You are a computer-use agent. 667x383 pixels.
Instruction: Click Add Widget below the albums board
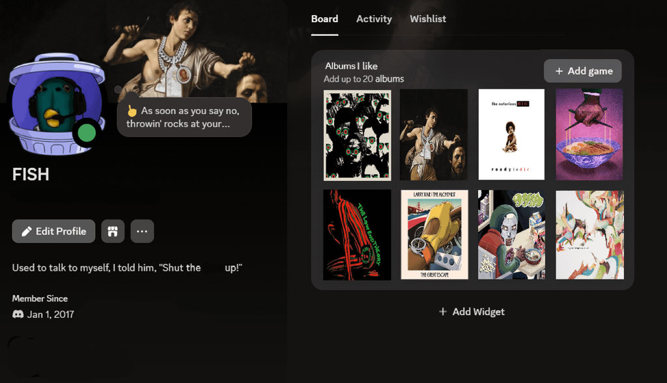click(472, 311)
